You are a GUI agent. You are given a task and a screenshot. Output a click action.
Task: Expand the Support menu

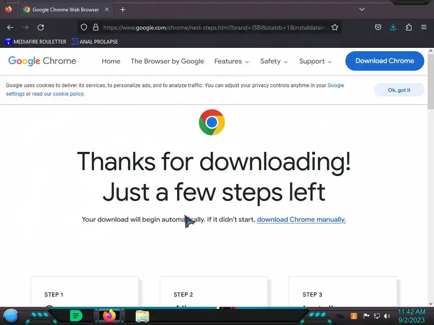point(315,61)
